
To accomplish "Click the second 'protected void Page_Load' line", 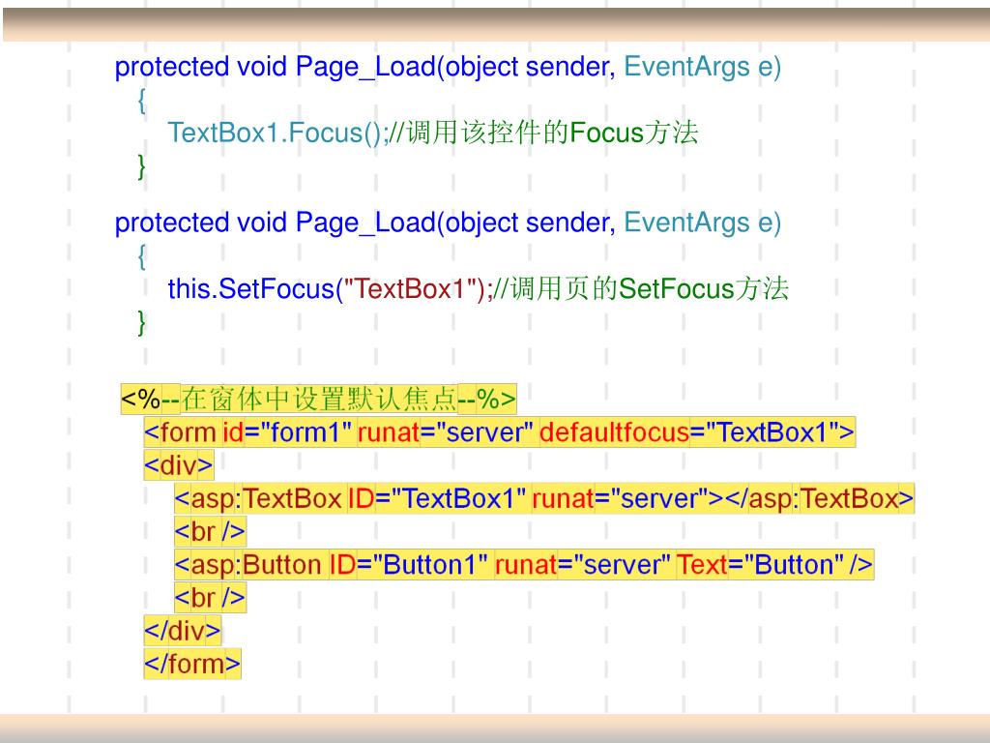I will coord(448,223).
